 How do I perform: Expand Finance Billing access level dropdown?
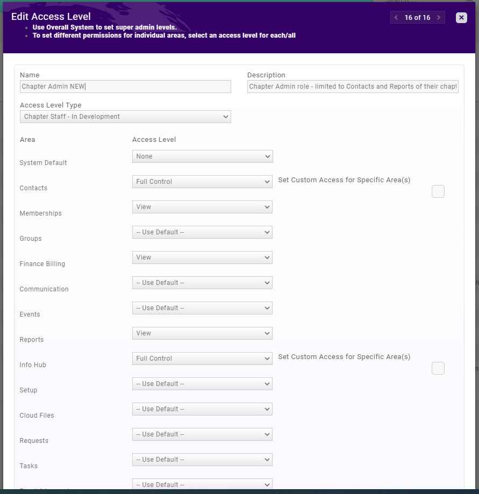pyautogui.click(x=202, y=257)
